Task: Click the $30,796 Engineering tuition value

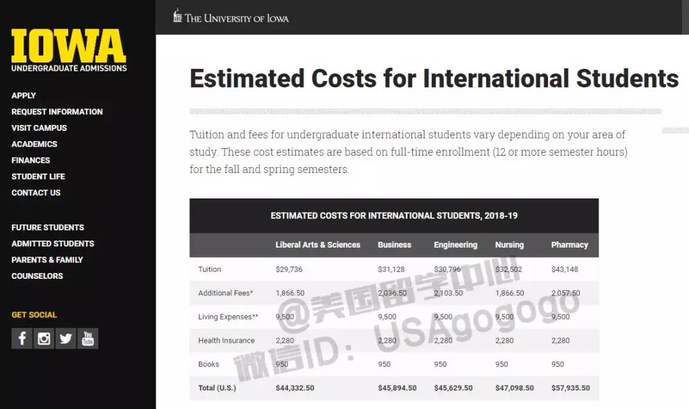Action: point(447,269)
